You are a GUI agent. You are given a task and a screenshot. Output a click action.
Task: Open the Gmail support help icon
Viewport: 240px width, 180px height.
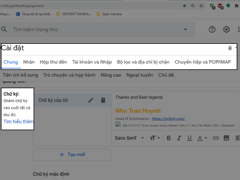coord(212,29)
